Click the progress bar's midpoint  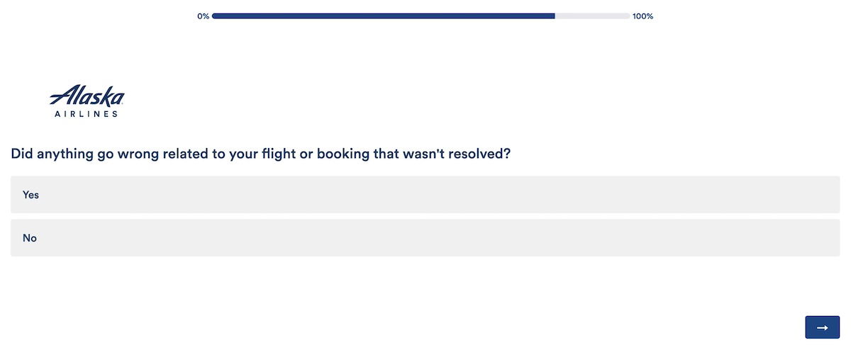click(x=421, y=16)
